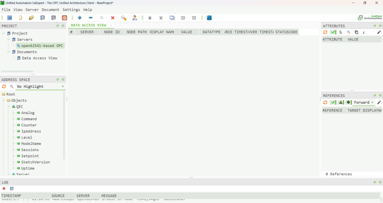Select the Level node in Address Space
Screen dimensions: 383x203
tap(27, 137)
